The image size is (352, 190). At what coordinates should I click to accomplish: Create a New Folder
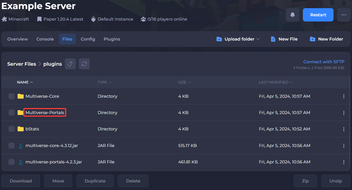point(327,39)
